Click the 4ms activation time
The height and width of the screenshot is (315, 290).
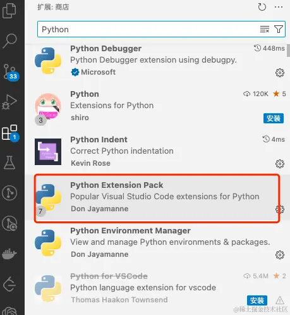(x=274, y=139)
